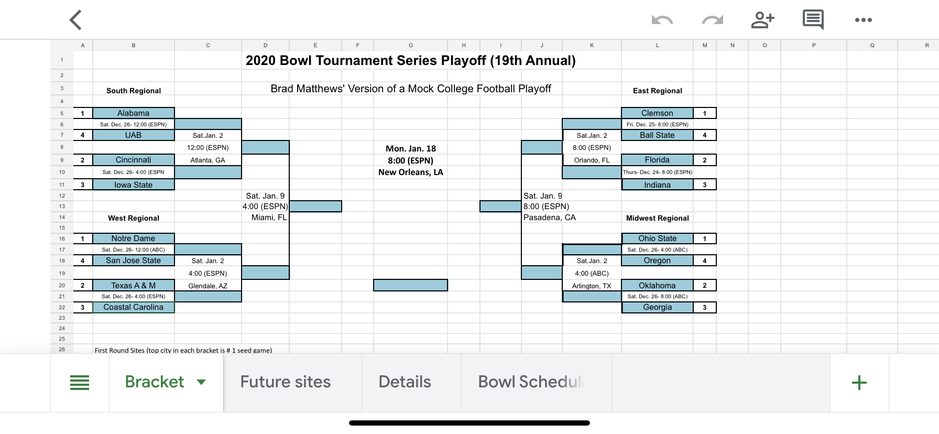Open the Bowl Schedule tab

click(x=531, y=382)
